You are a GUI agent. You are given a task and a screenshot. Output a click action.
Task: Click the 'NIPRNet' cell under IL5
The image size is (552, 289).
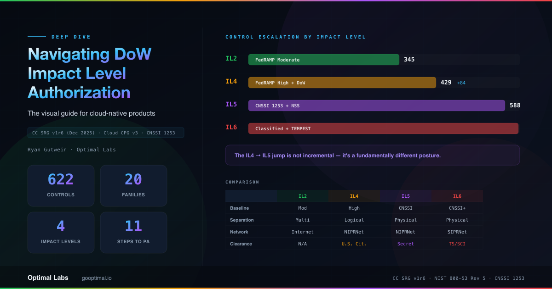(x=406, y=232)
